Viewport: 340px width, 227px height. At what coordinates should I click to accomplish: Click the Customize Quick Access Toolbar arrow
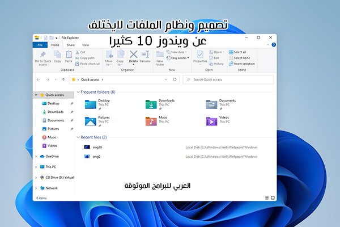click(x=56, y=38)
